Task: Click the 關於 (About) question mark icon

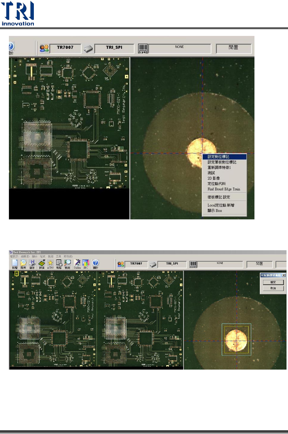Action: click(x=96, y=264)
